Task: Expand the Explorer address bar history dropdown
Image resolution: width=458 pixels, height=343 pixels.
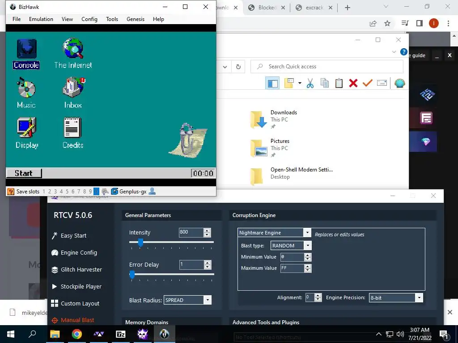Action: pyautogui.click(x=225, y=67)
